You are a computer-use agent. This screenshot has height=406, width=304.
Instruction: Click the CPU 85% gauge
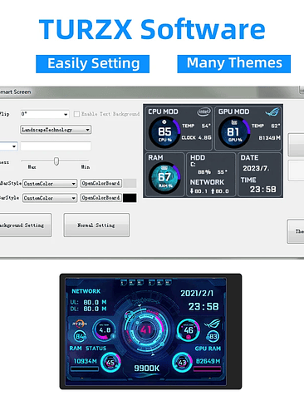click(x=164, y=132)
